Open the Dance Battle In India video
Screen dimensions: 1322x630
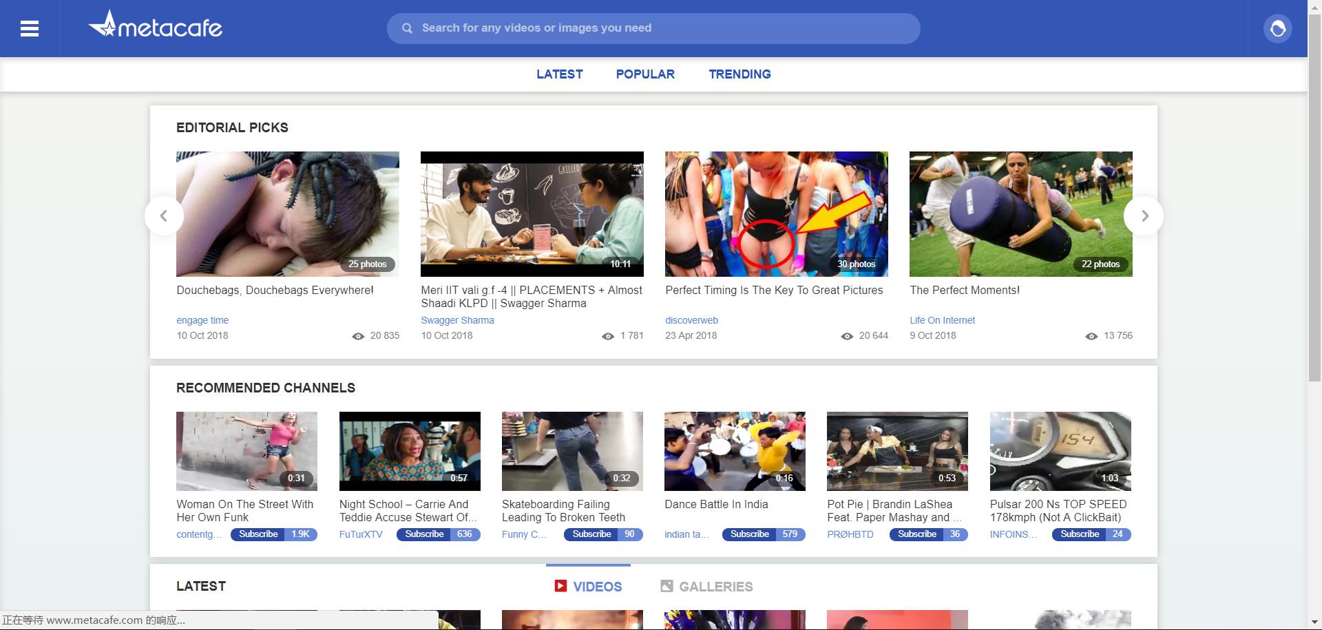pyautogui.click(x=735, y=451)
